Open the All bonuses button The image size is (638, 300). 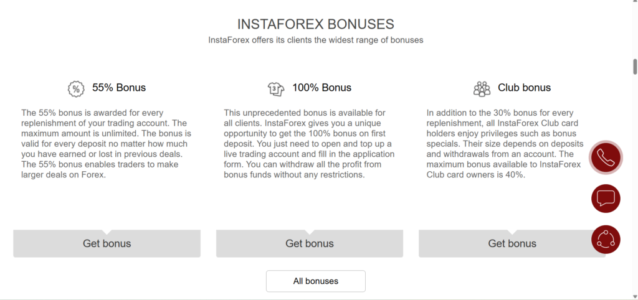coord(315,281)
